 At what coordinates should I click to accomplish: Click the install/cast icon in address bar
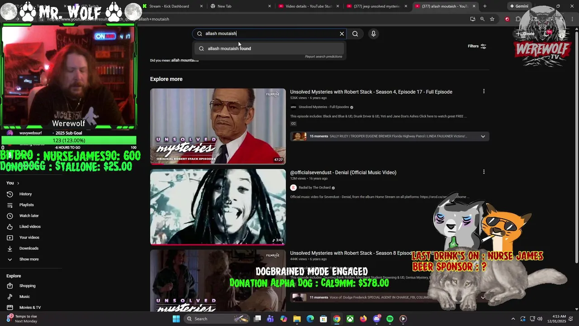(x=473, y=19)
